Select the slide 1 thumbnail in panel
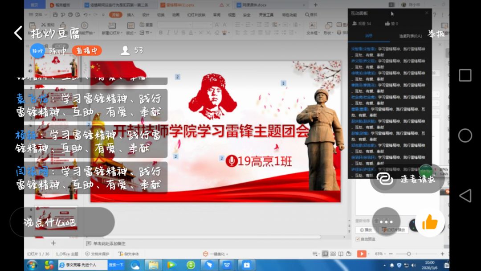The image size is (481, 271). click(x=57, y=66)
